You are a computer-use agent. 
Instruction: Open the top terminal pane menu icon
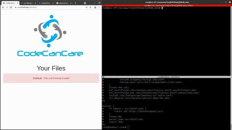pos(103,6)
